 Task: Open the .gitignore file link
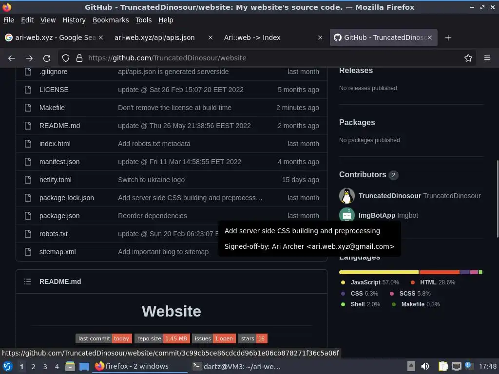54,72
